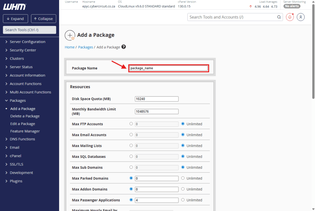Expand the Server Configuration menu

pos(27,42)
